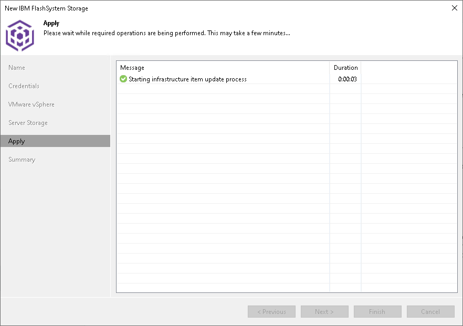The image size is (463, 326).
Task: Click the Message column header
Action: coord(223,68)
